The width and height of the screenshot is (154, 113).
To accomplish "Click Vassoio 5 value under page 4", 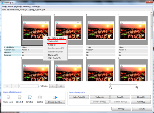I will click(122, 50).
